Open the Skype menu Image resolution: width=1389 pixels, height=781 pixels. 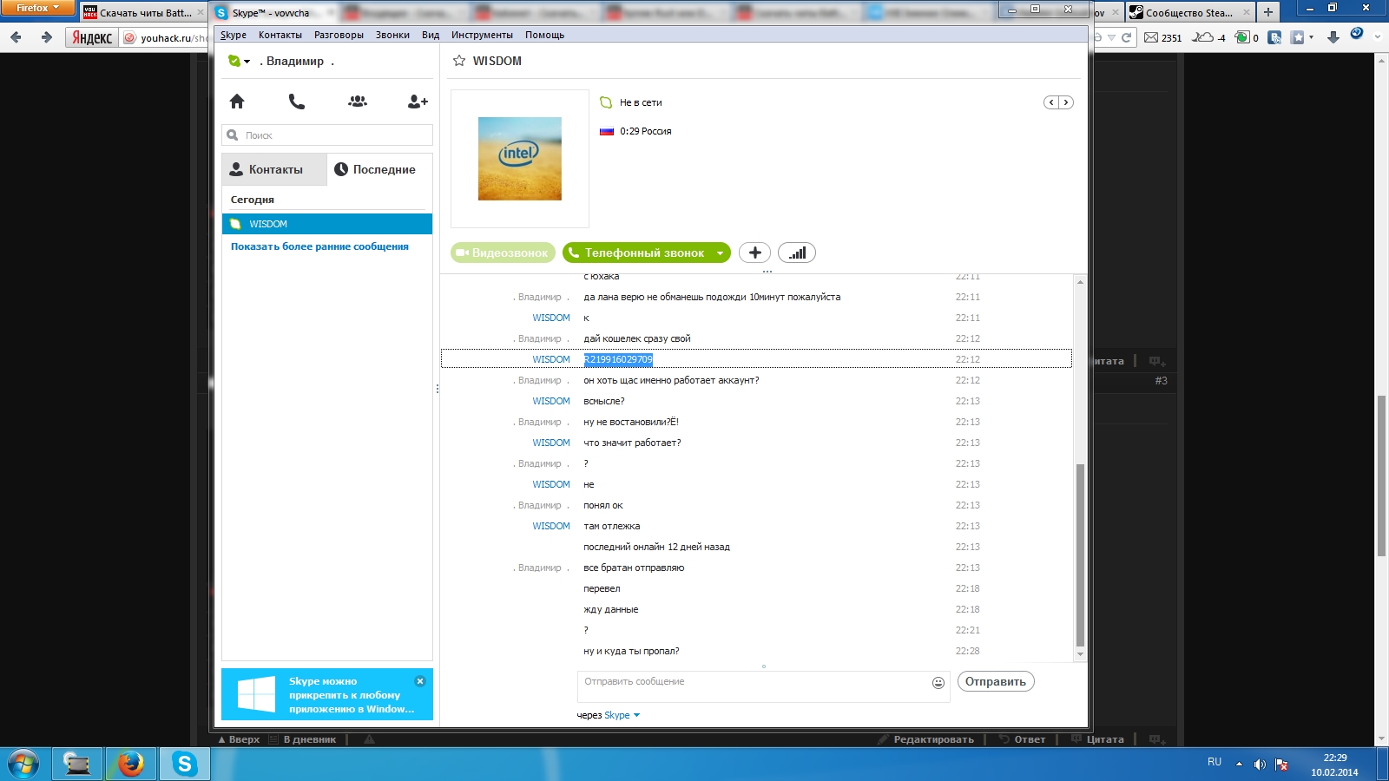click(234, 35)
